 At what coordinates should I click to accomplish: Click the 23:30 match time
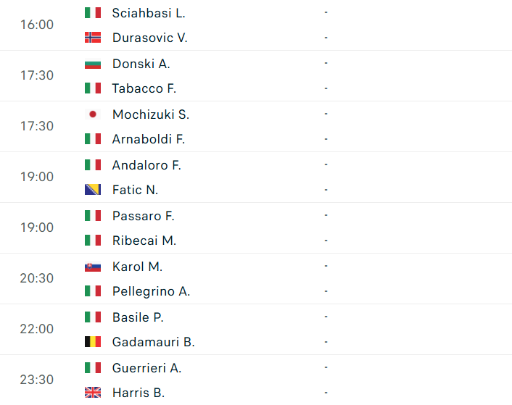37,380
